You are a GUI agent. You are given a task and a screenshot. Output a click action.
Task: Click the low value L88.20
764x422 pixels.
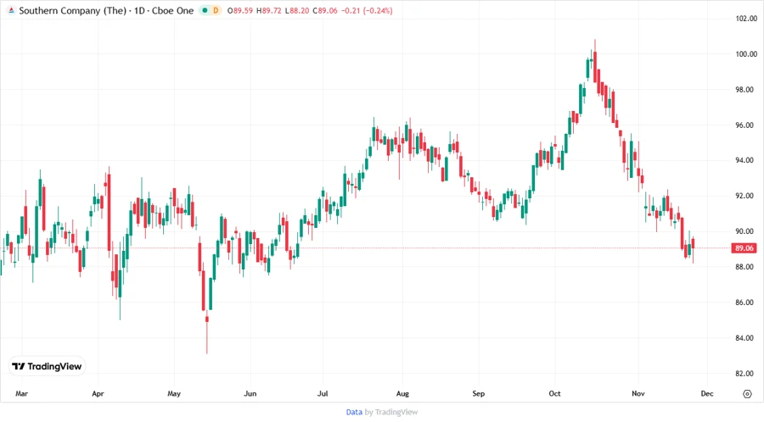tap(297, 10)
